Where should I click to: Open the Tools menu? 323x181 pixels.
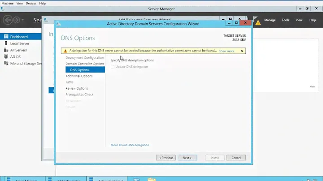click(285, 20)
